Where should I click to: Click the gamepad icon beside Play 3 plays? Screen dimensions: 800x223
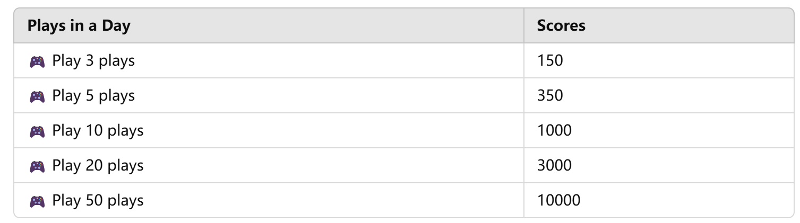click(x=37, y=61)
